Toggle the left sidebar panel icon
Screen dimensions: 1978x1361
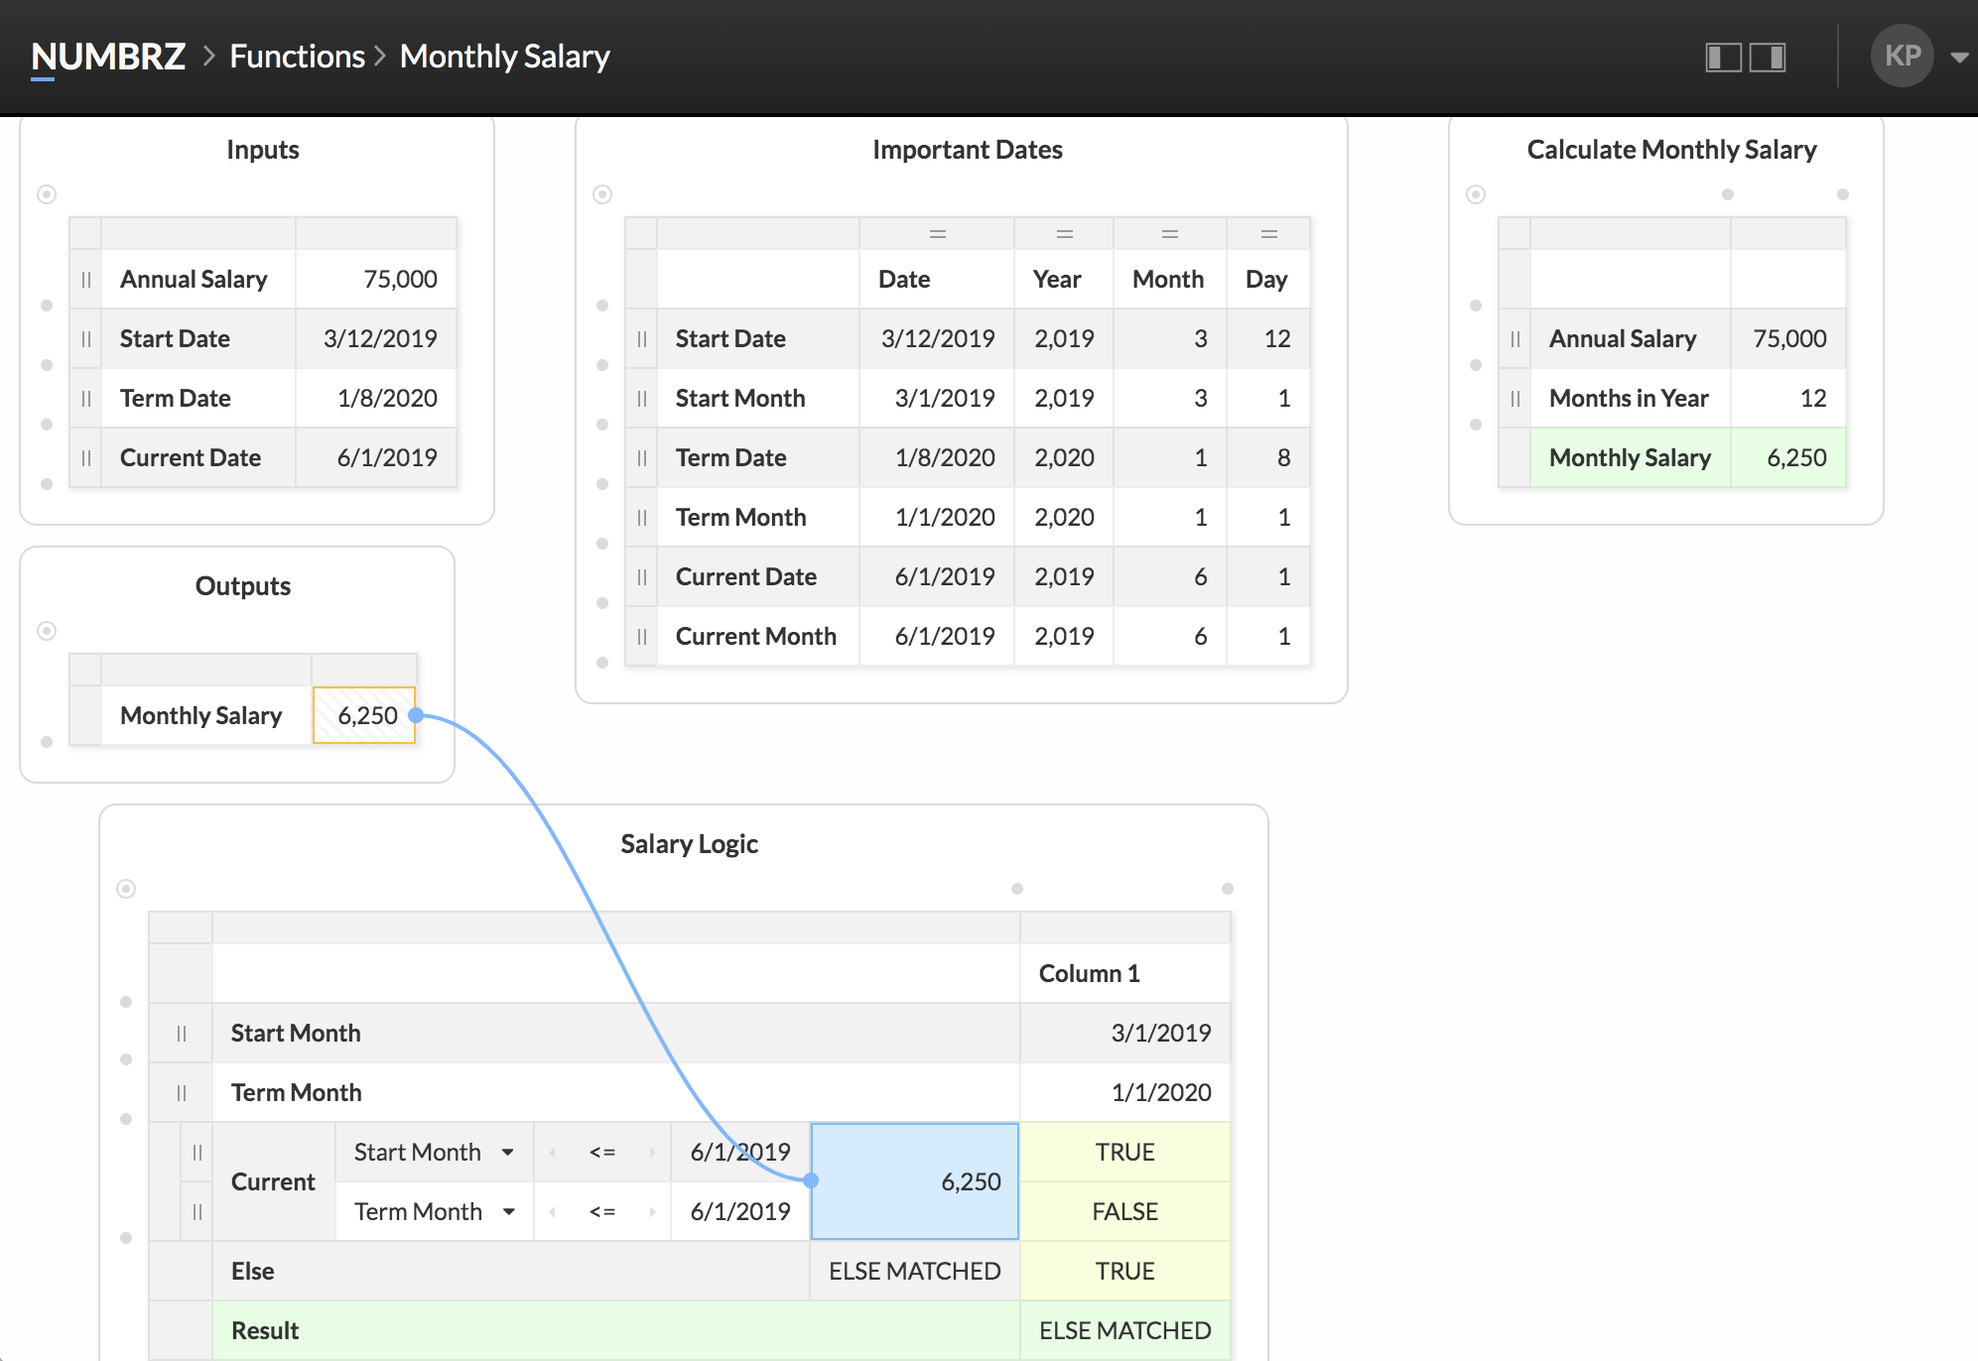pos(1724,57)
